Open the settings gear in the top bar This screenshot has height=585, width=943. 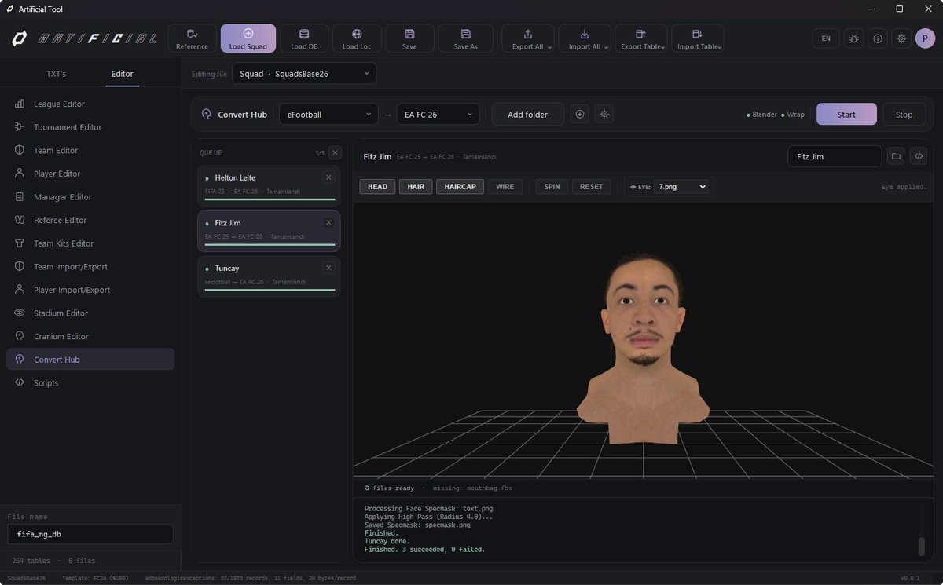901,38
